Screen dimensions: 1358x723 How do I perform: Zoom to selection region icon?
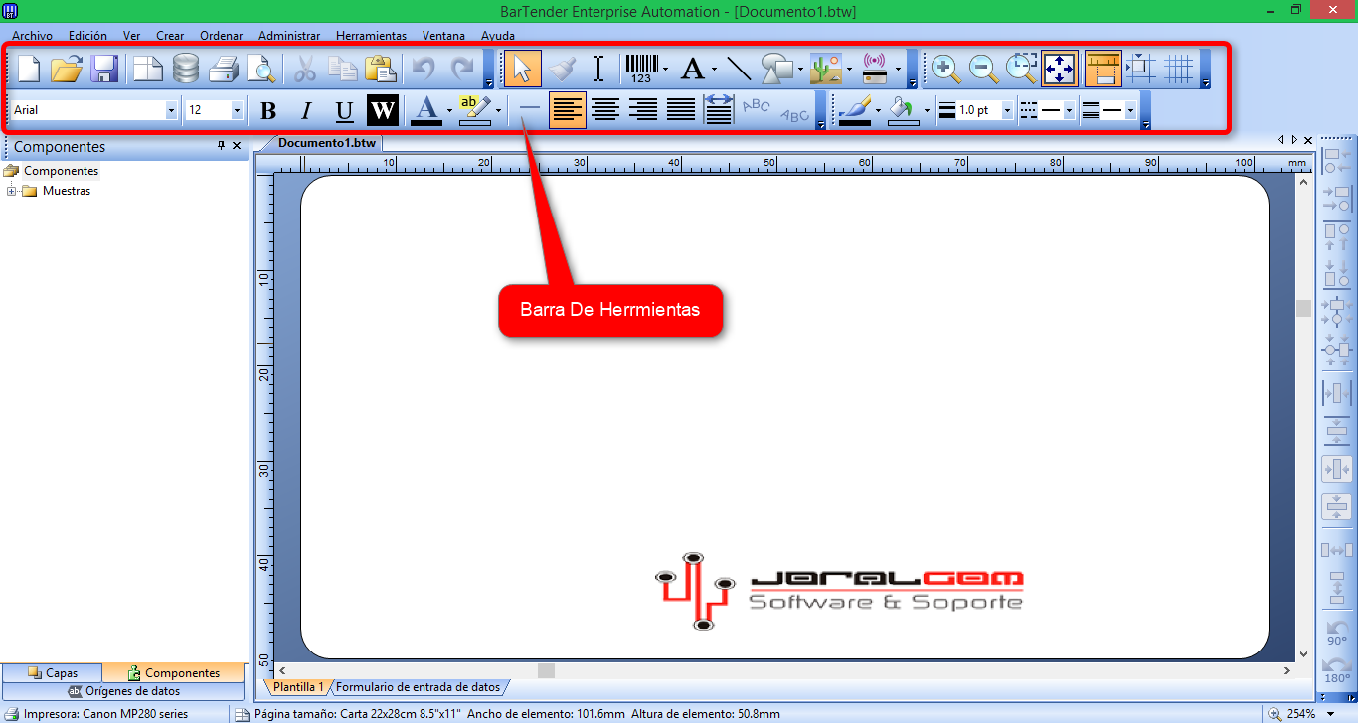[x=1021, y=69]
